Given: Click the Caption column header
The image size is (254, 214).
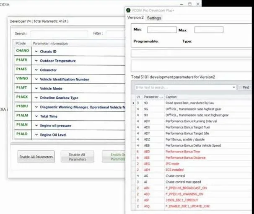Looking at the screenshot, I should click(x=208, y=97).
